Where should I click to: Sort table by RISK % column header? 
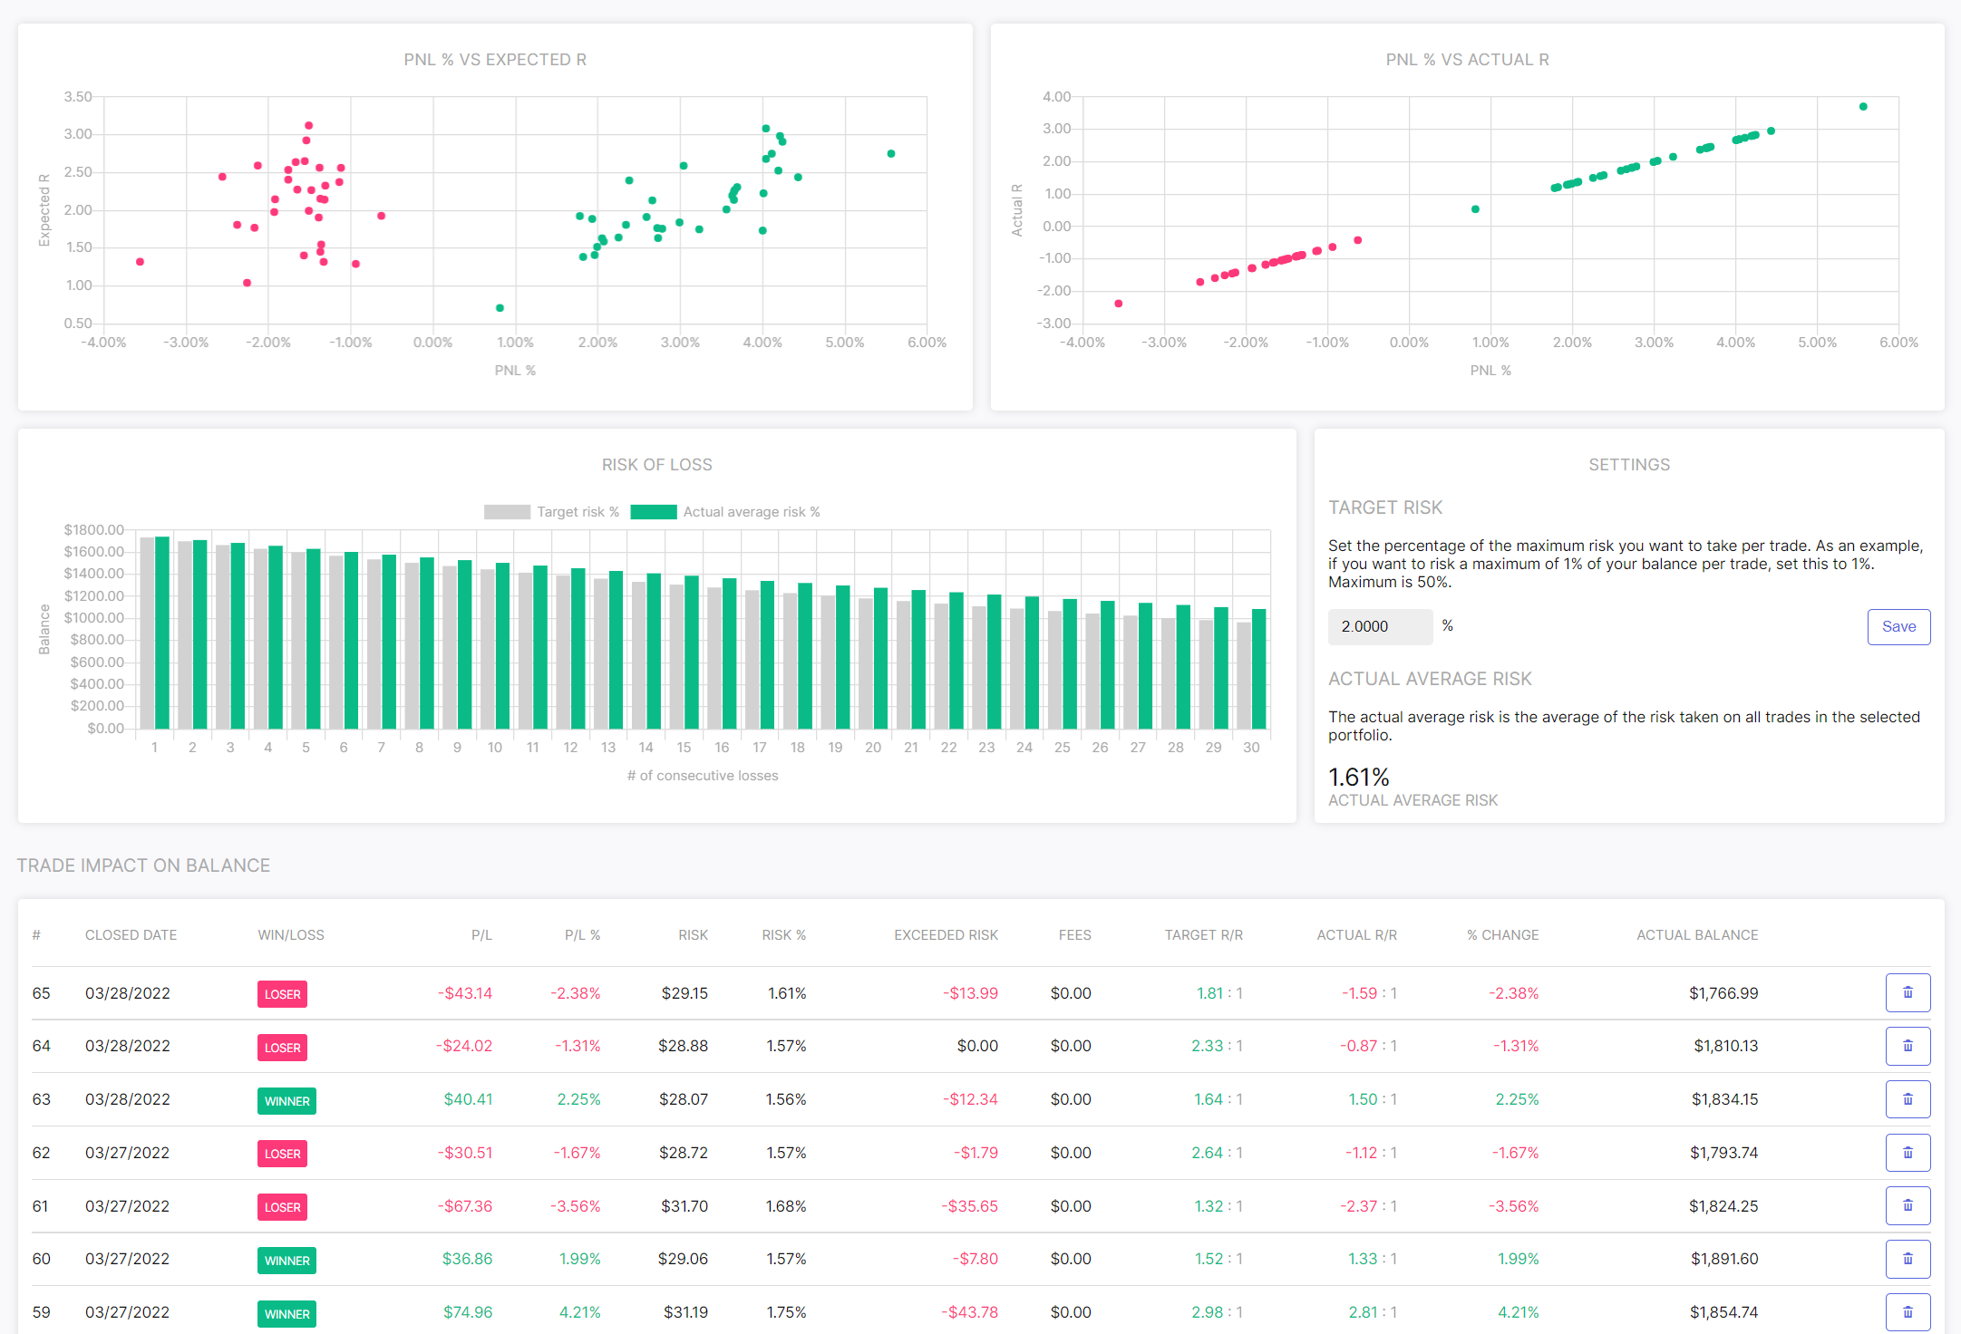click(x=783, y=934)
